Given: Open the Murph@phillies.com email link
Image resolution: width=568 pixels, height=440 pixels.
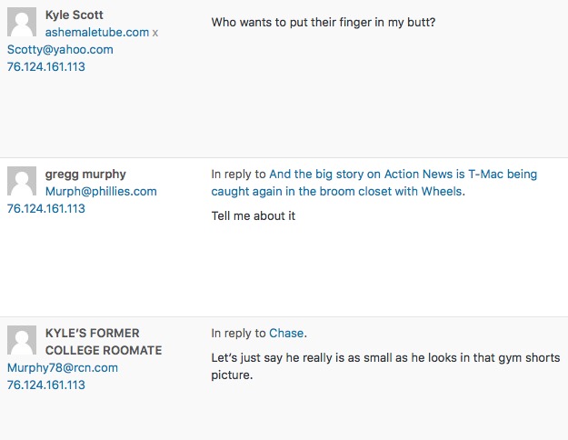Looking at the screenshot, I should 101,192.
